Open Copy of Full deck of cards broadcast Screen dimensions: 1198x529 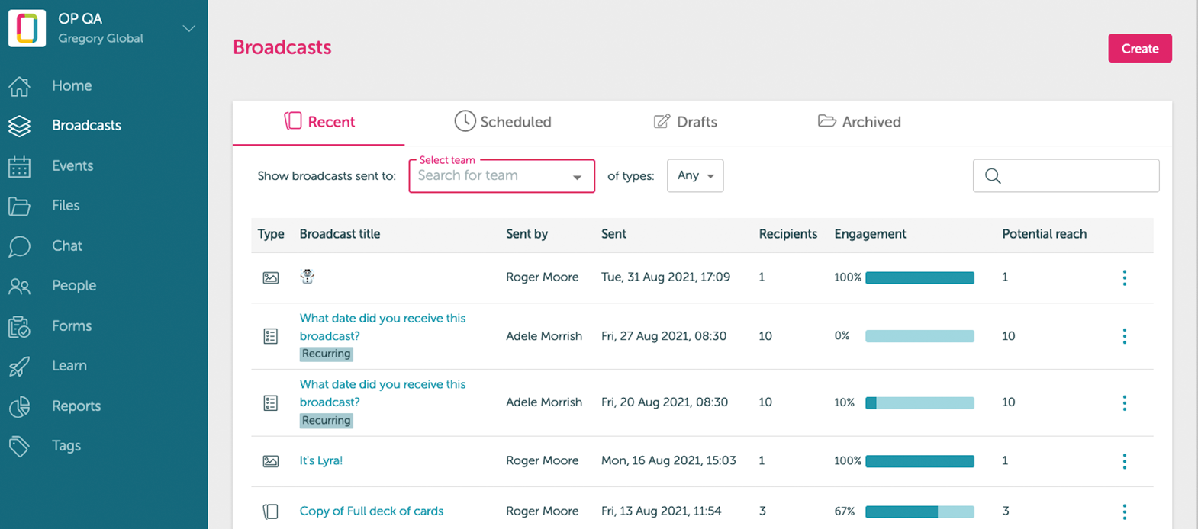tap(371, 511)
